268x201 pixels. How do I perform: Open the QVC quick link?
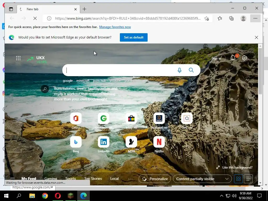pos(187,121)
